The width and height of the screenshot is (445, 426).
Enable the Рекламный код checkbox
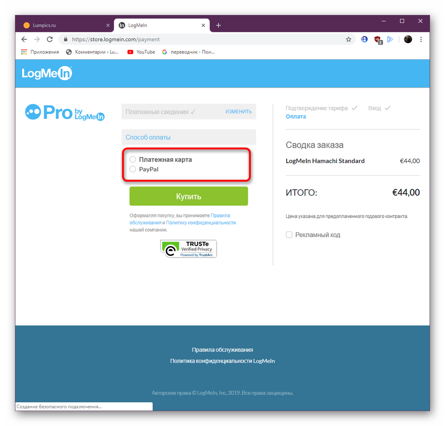pos(289,235)
